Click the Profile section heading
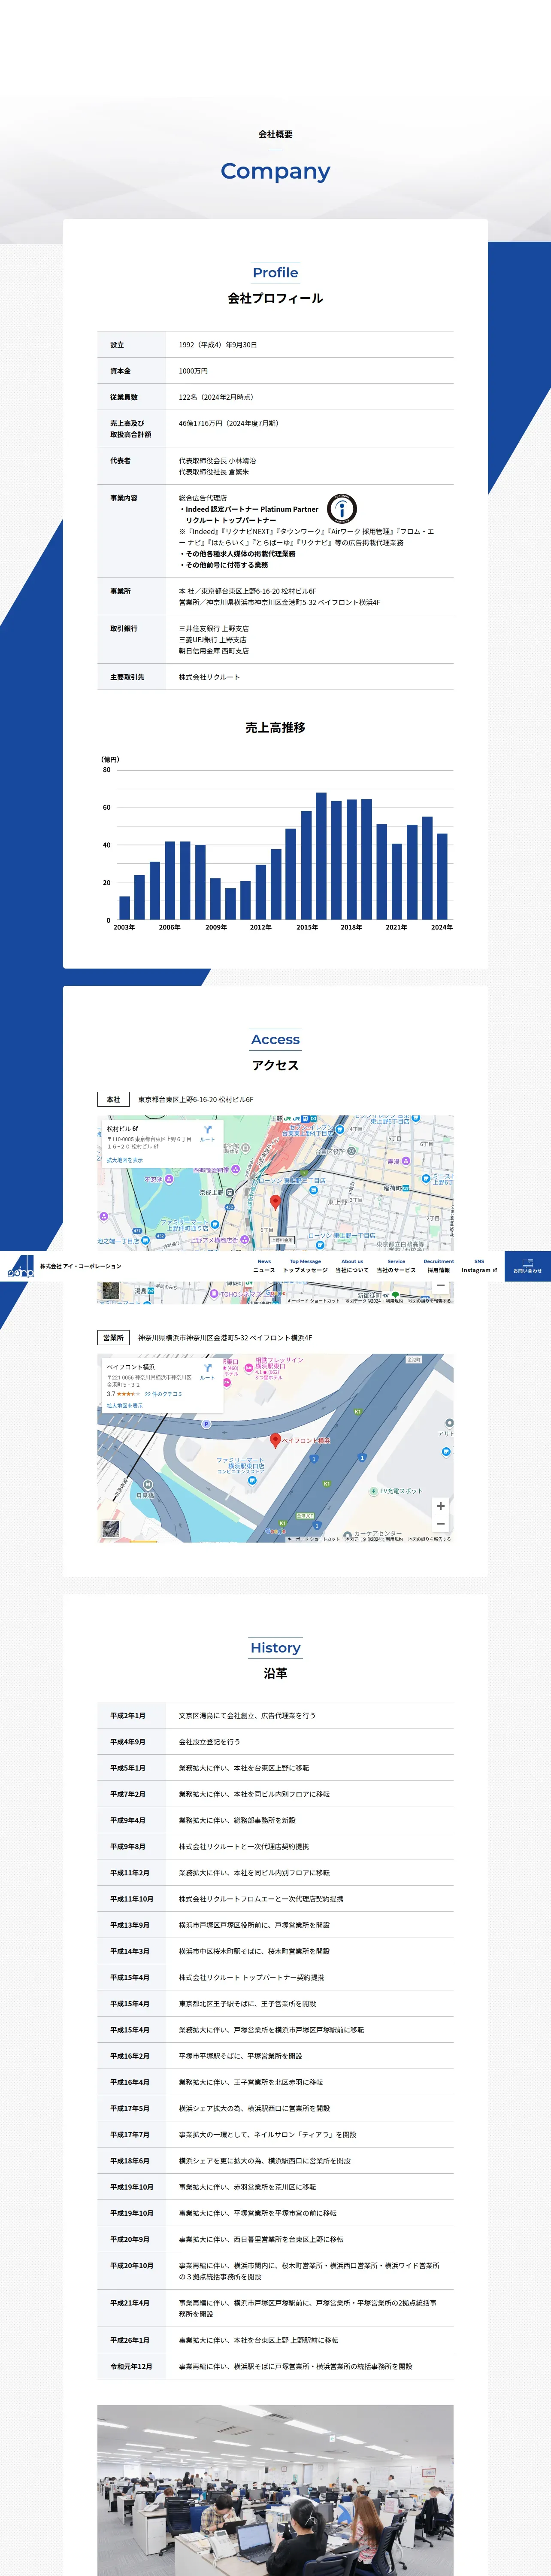 pyautogui.click(x=275, y=272)
